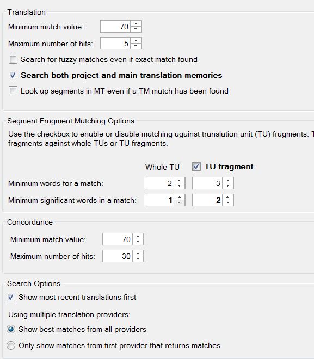Decrease TU fragment minimum significant words
This screenshot has width=314, height=359.
[227, 203]
